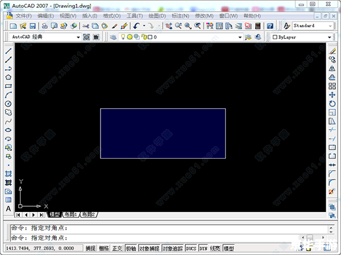Open the 修改(M) menu
Image resolution: width=341 pixels, height=255 pixels.
pos(204,16)
